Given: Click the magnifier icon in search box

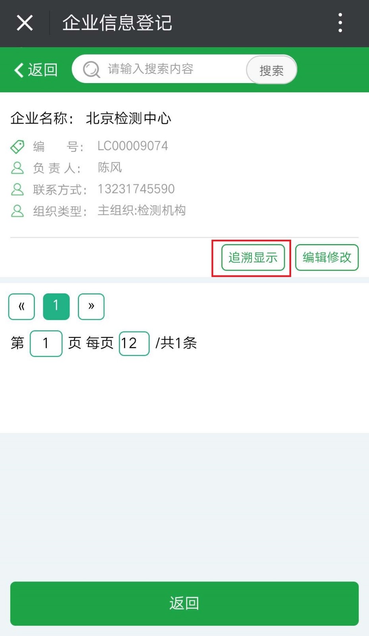Looking at the screenshot, I should tap(91, 70).
